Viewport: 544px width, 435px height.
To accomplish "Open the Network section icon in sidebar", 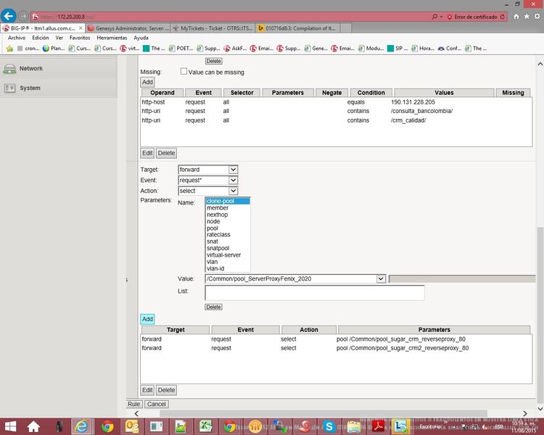I will 9,69.
